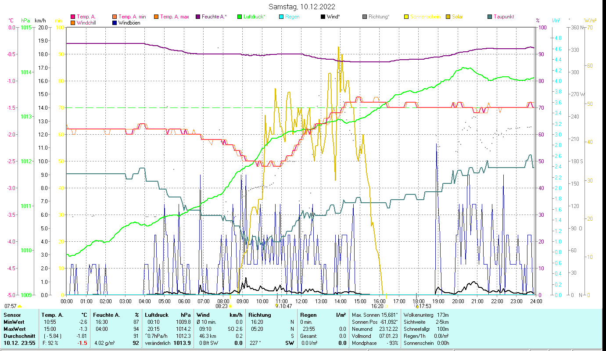Click the average temperature value -1.81
This screenshot has width=606, height=351.
pos(82,336)
